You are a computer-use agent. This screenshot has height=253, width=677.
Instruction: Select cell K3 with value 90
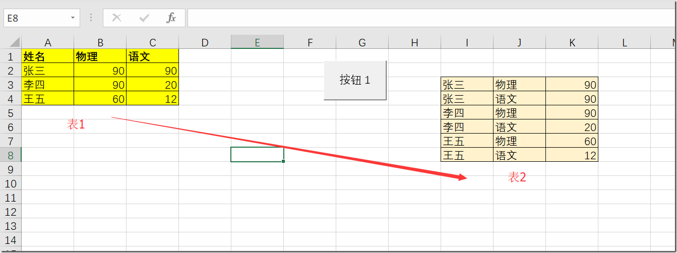pyautogui.click(x=572, y=84)
